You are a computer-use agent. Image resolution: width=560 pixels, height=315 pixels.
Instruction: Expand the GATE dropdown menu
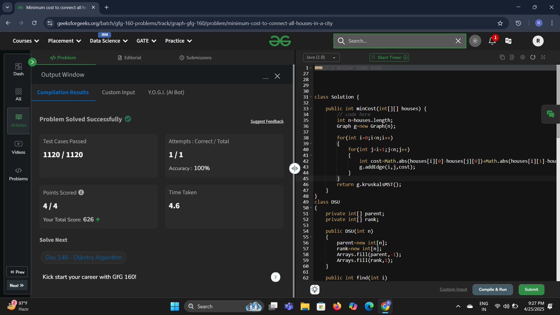[146, 41]
